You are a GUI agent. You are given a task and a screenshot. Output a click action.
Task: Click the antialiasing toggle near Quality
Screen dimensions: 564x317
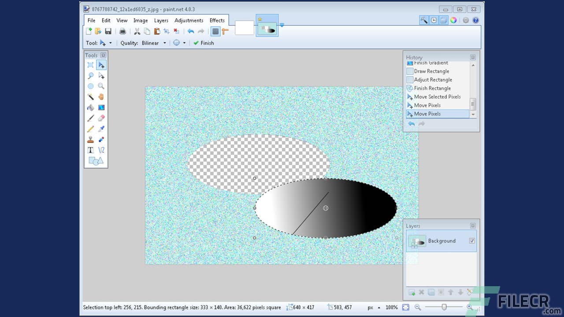pos(177,43)
